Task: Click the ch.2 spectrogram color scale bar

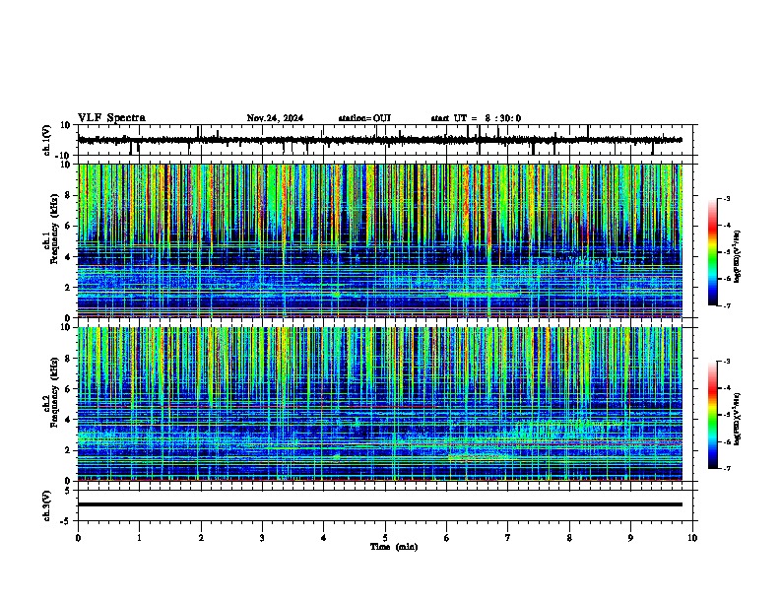Action: 713,415
